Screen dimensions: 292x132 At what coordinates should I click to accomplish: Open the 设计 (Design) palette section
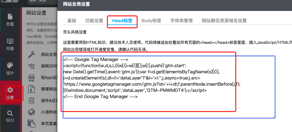tap(10, 69)
